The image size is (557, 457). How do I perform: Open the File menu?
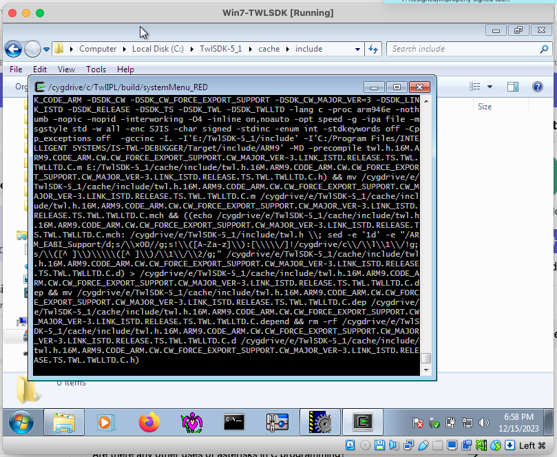tap(16, 70)
